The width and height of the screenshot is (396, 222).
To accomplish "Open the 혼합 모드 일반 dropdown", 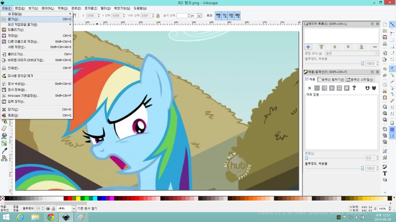I will [x=352, y=53].
